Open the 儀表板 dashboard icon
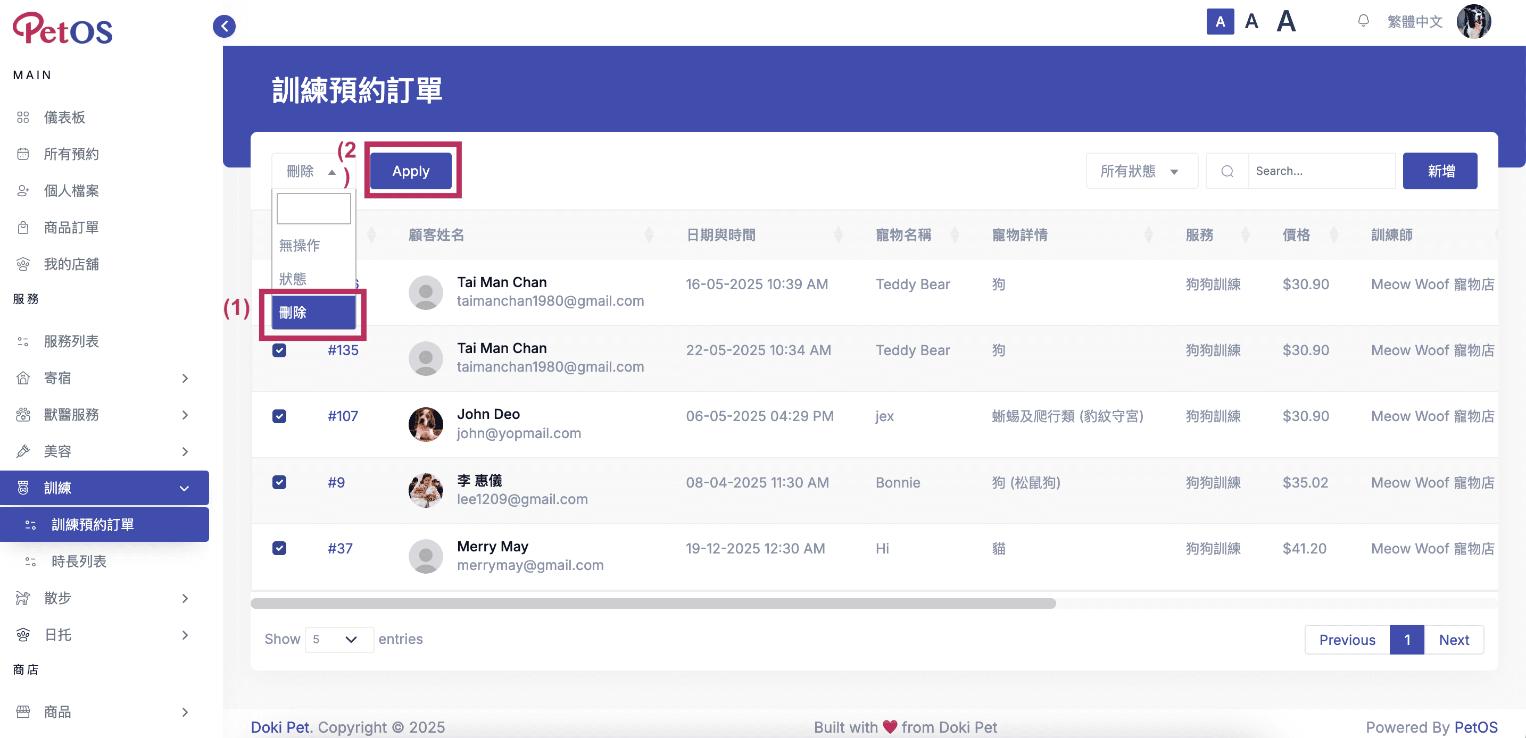Viewport: 1526px width, 738px height. [22, 117]
